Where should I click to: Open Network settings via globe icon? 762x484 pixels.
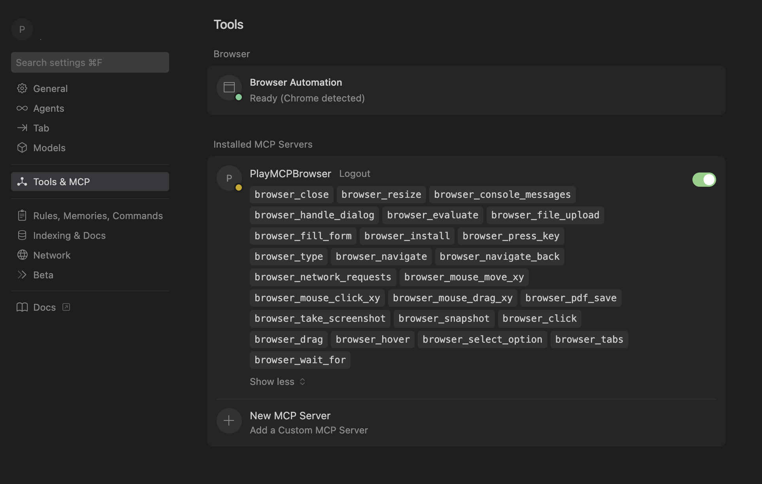click(x=23, y=255)
